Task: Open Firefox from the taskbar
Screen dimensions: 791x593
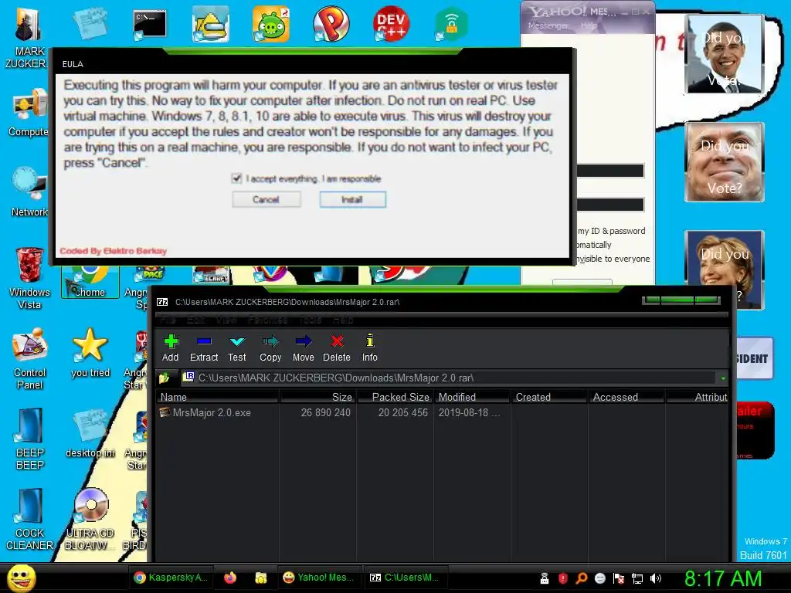Action: [x=230, y=578]
